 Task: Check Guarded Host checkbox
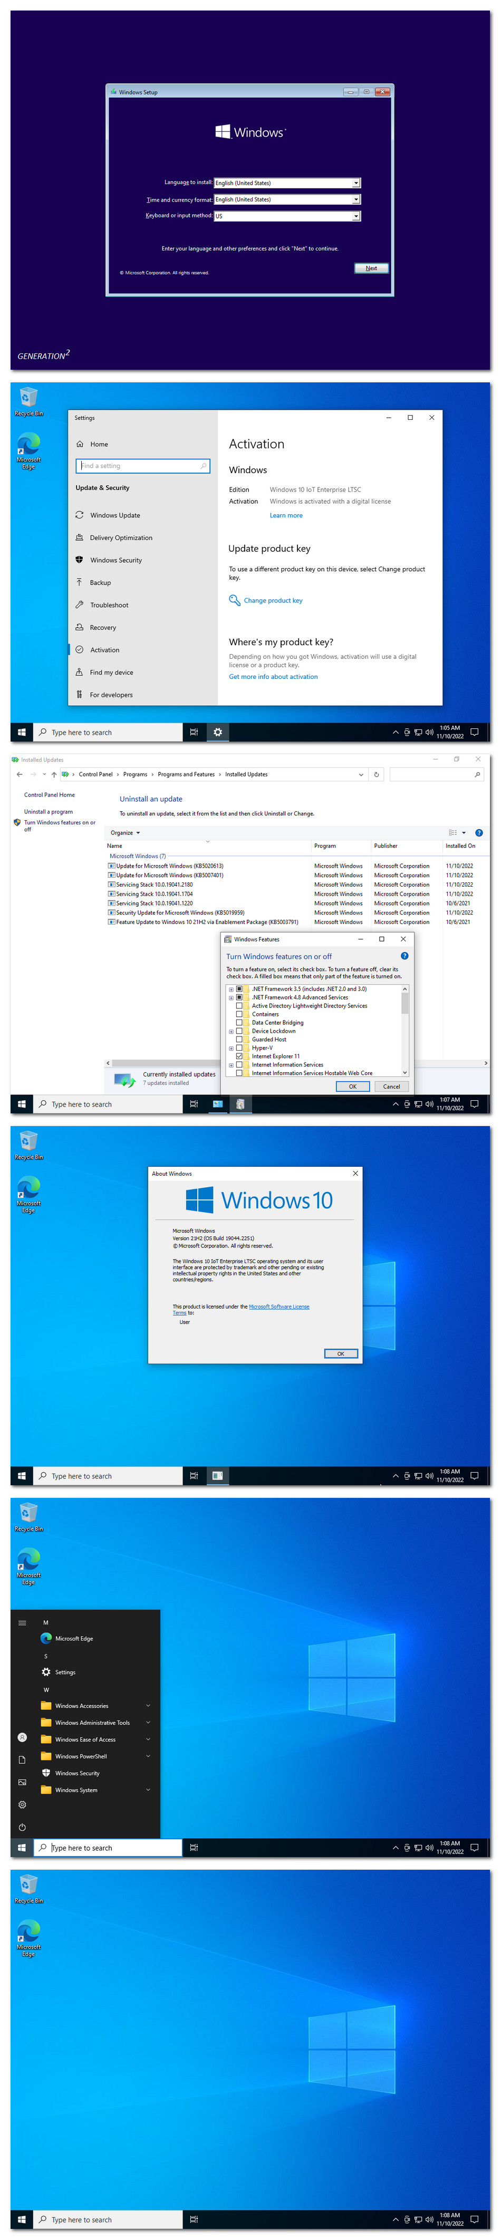point(239,1039)
